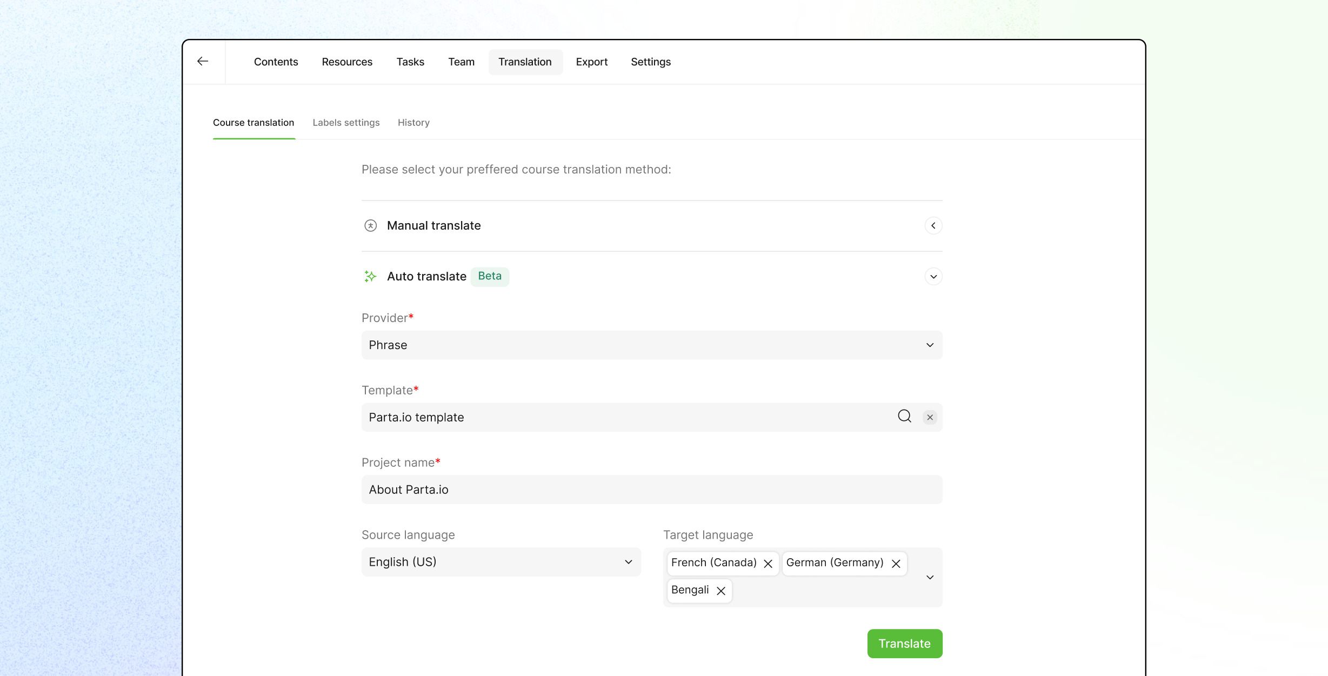This screenshot has width=1328, height=676.
Task: Select the Translation tab
Action: click(x=525, y=62)
